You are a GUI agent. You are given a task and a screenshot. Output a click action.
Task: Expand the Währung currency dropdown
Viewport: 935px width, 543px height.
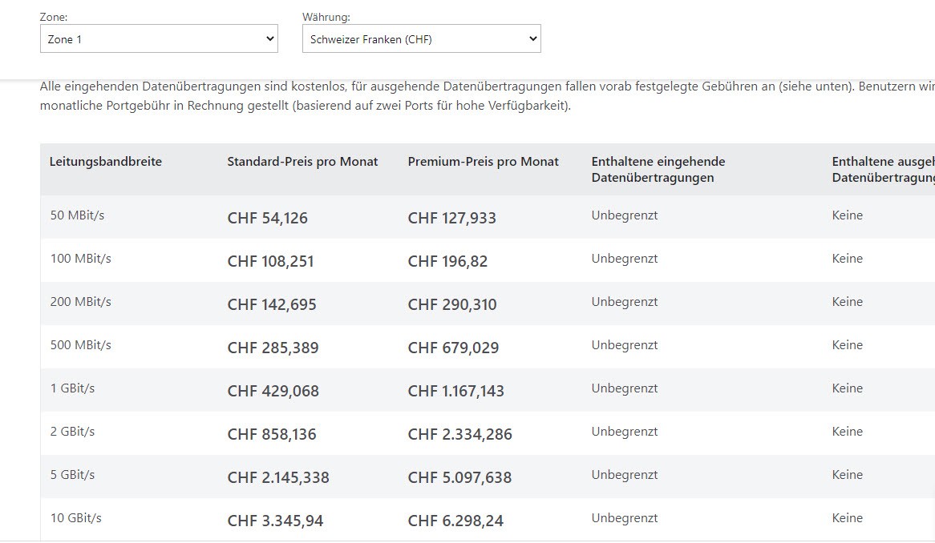421,39
